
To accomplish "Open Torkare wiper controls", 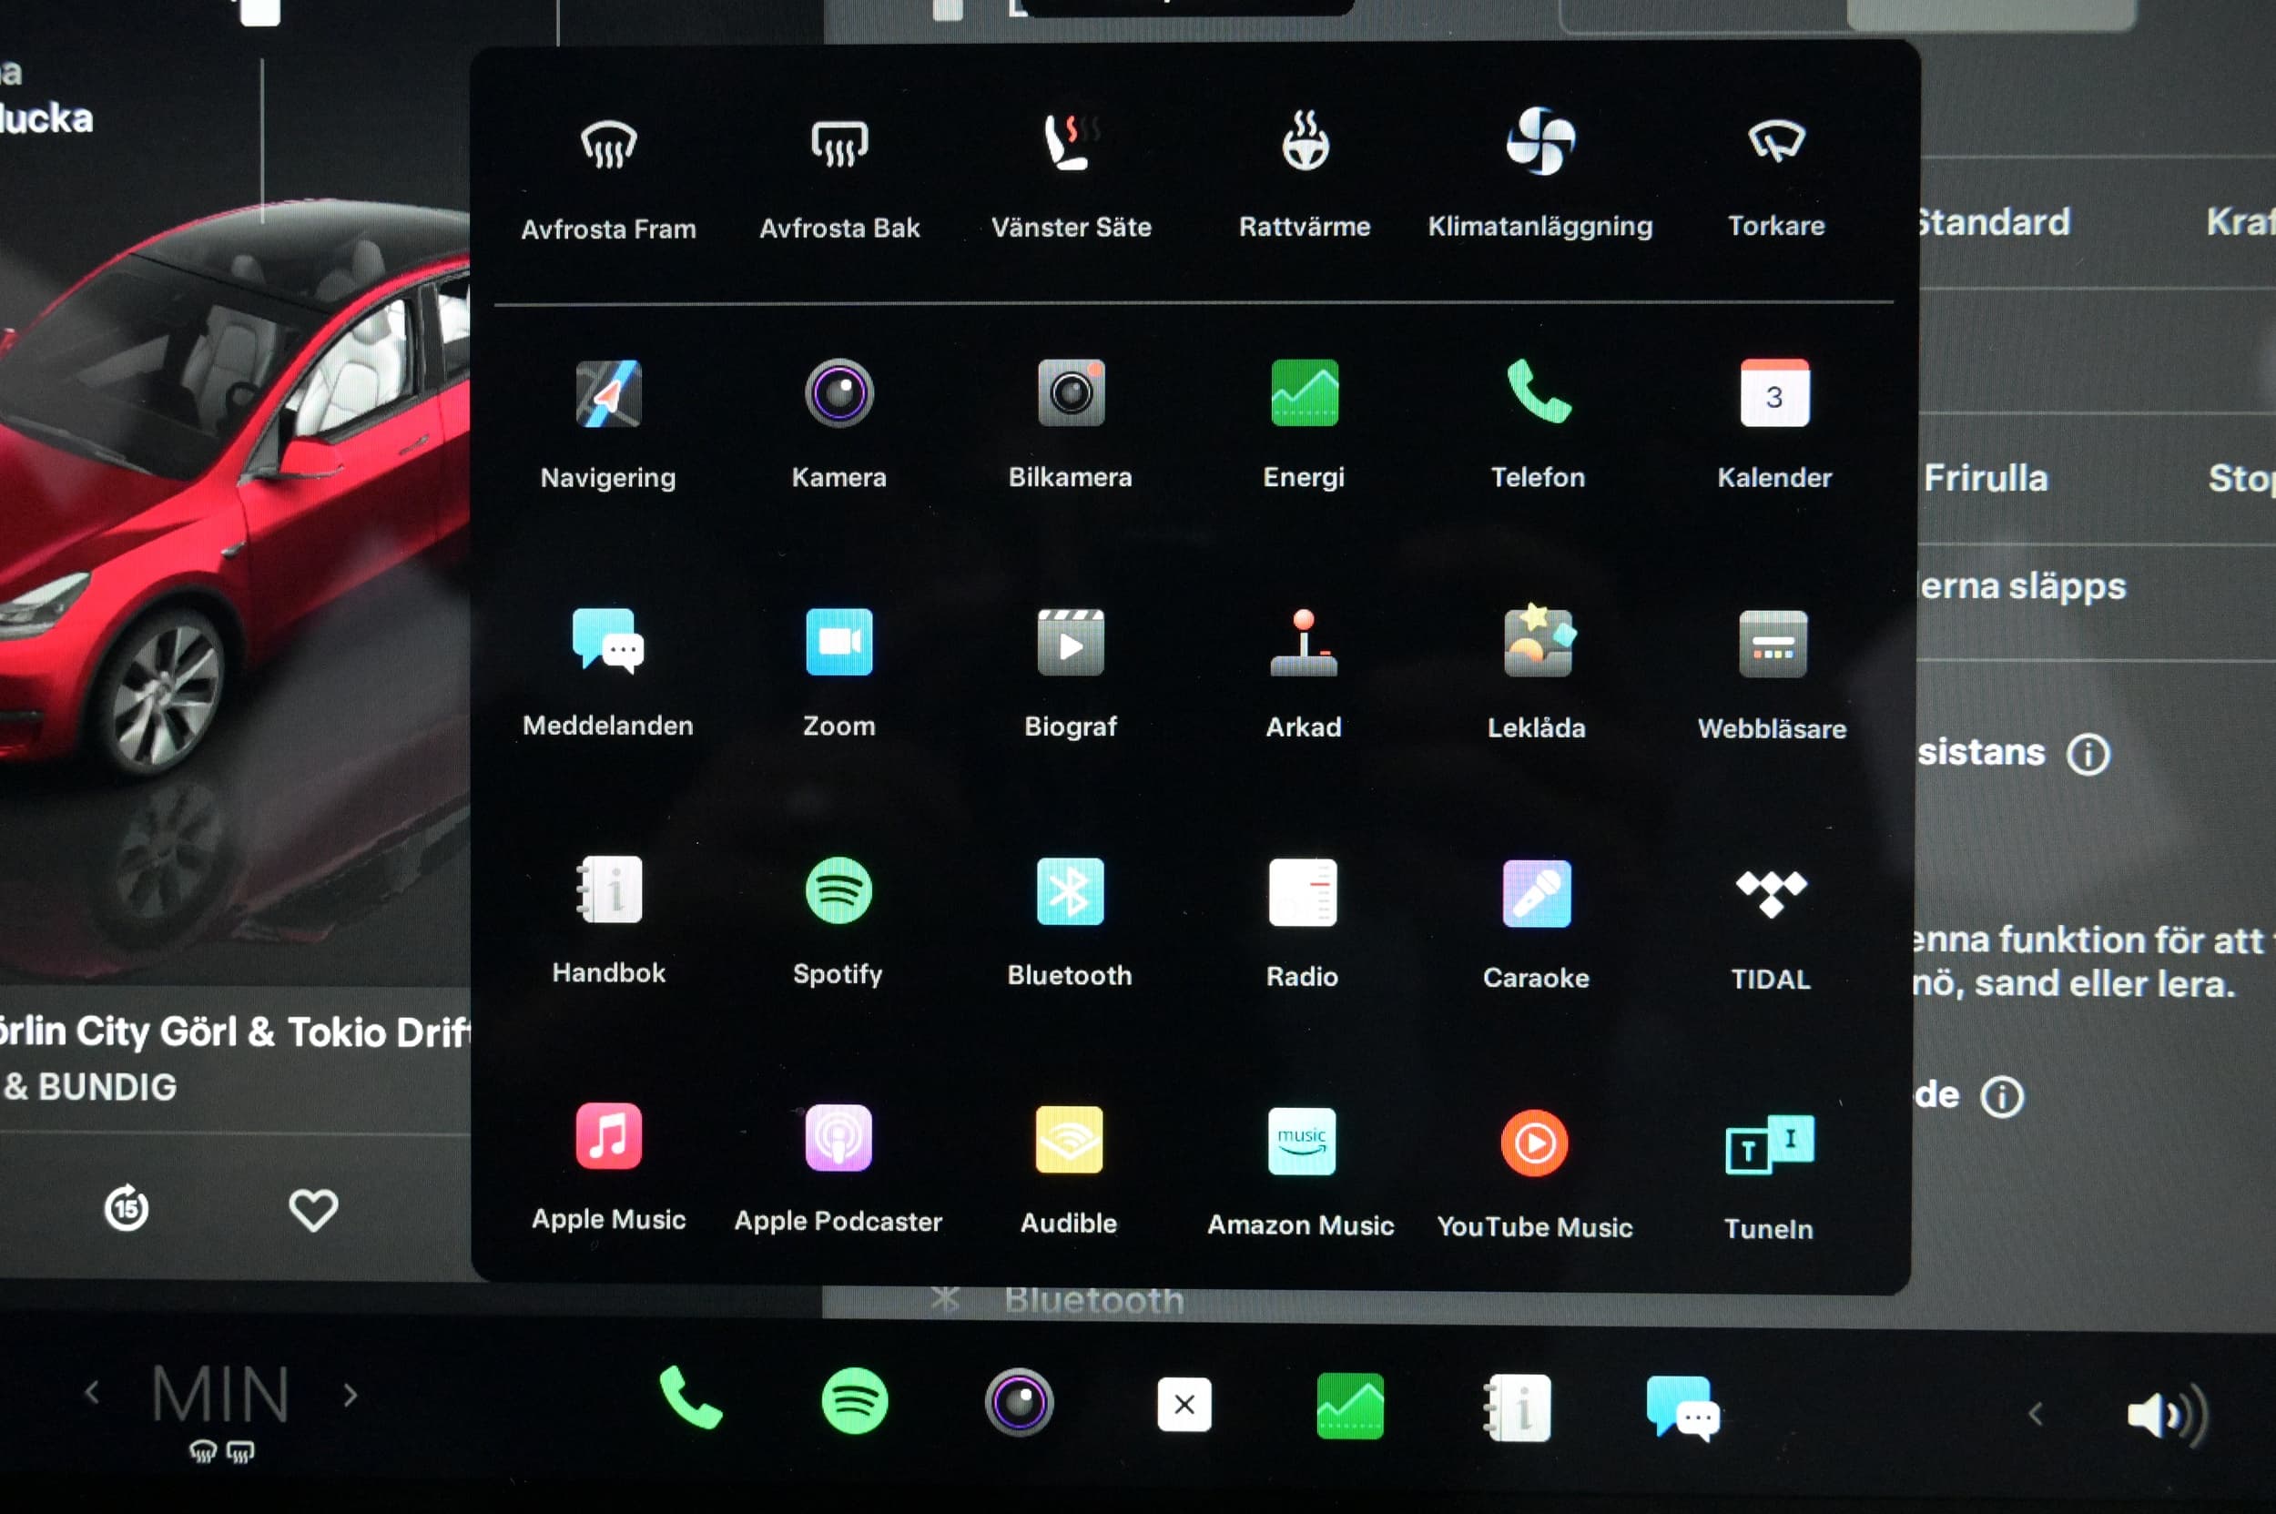I will click(1776, 177).
